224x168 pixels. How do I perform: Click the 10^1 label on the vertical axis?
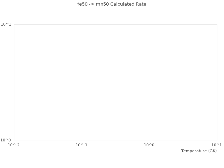[6, 24]
